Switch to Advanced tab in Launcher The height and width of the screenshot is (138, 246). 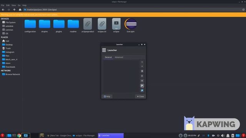click(119, 57)
